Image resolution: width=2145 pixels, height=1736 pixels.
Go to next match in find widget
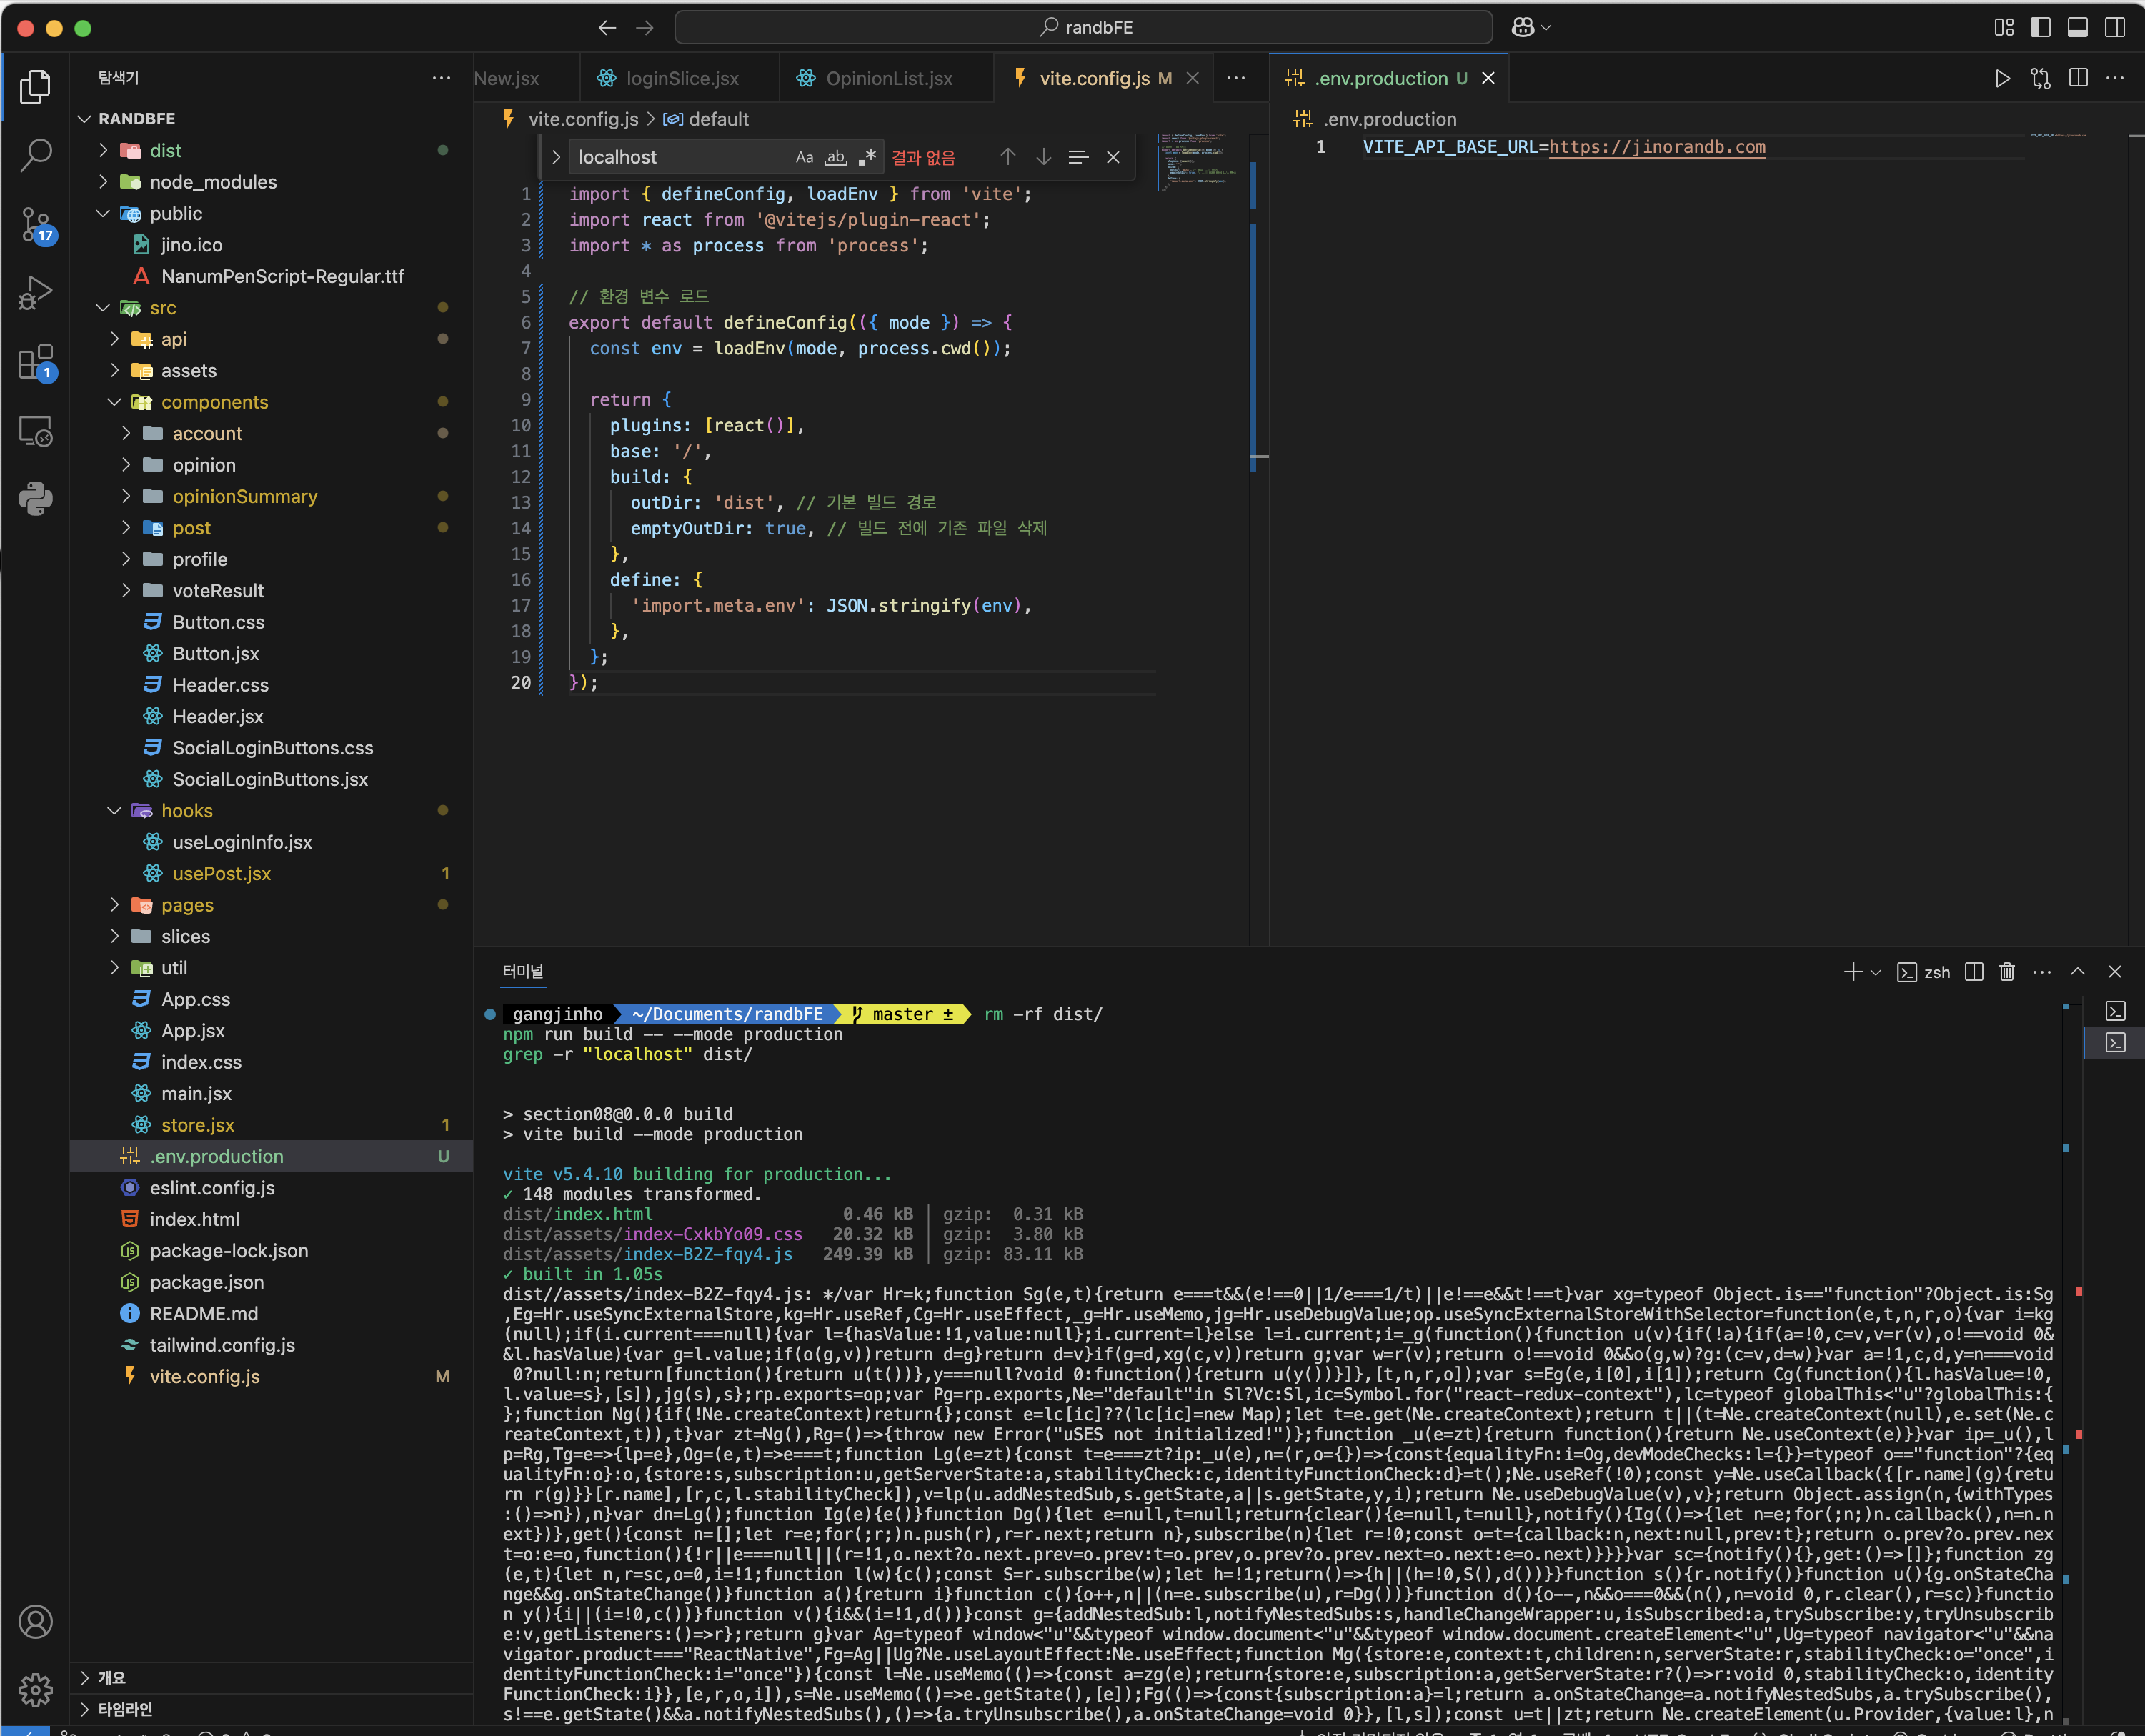pyautogui.click(x=1044, y=157)
